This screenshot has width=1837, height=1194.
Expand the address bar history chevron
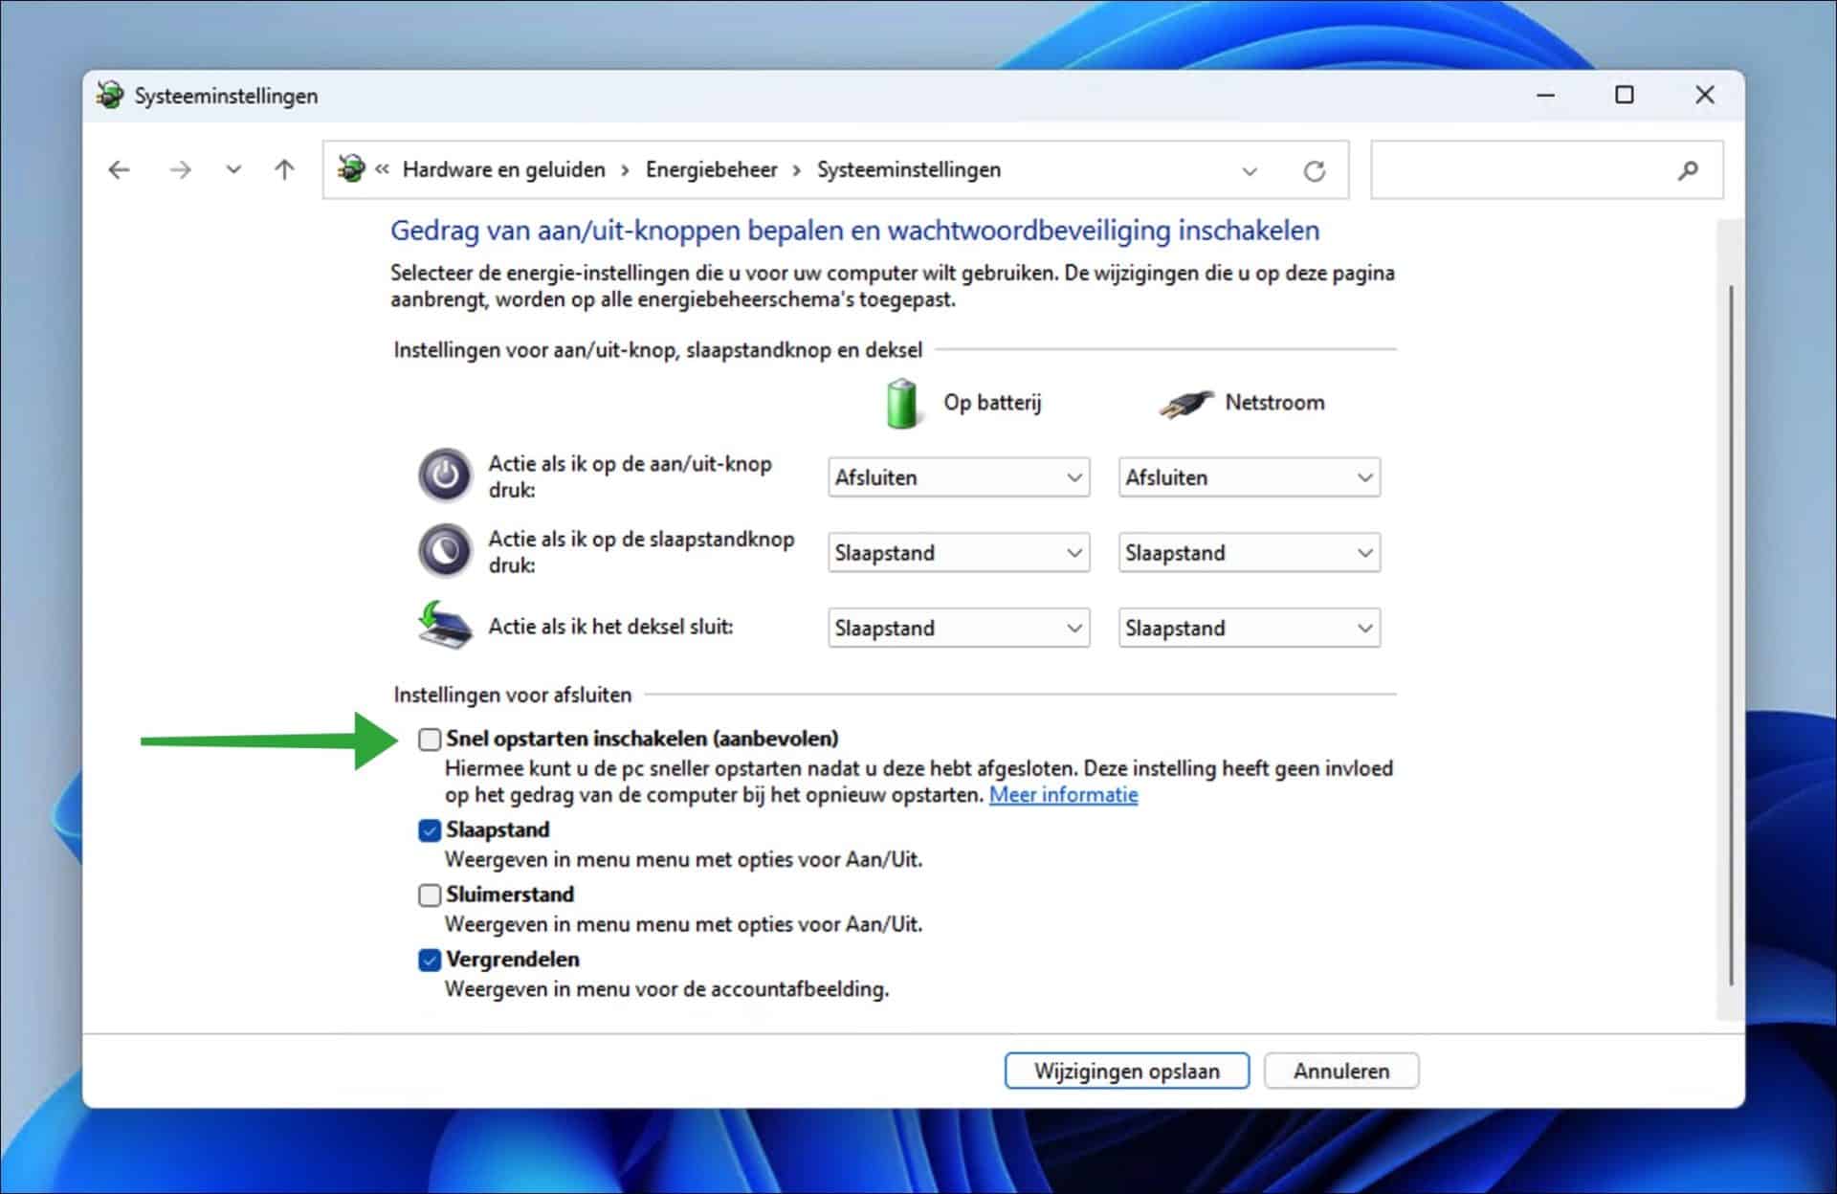(1249, 169)
